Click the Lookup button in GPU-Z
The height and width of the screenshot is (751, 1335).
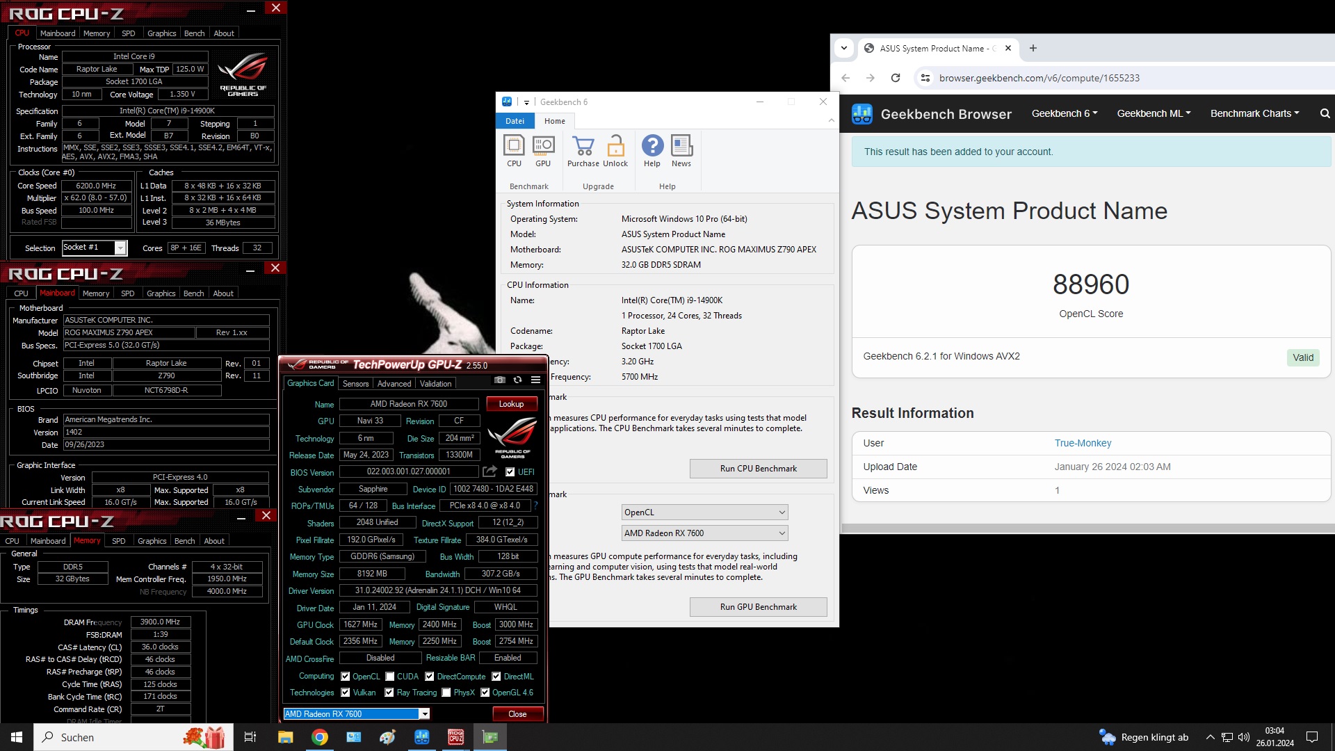pyautogui.click(x=511, y=404)
